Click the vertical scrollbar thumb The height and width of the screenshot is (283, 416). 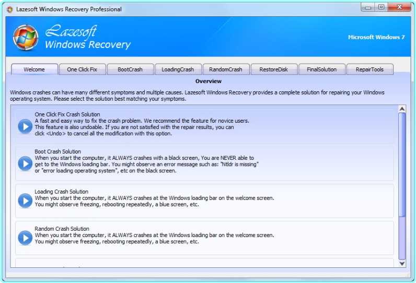pos(402,164)
